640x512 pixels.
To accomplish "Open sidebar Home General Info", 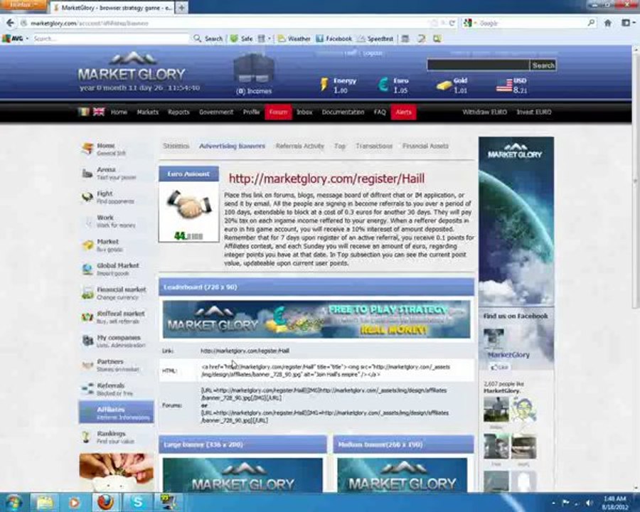I will click(x=117, y=149).
